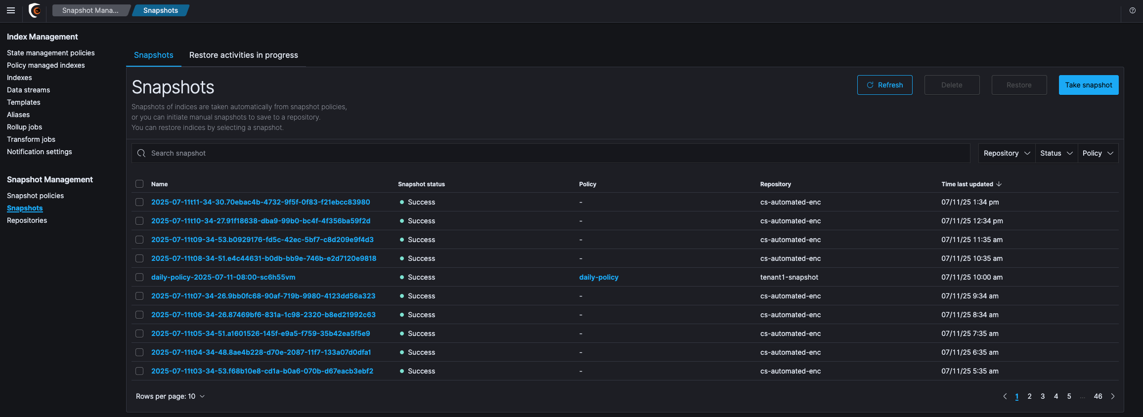This screenshot has width=1143, height=417.
Task: Open the daily-policy policy link
Action: point(599,277)
